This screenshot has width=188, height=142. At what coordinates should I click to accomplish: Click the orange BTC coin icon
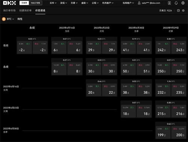[4, 19]
